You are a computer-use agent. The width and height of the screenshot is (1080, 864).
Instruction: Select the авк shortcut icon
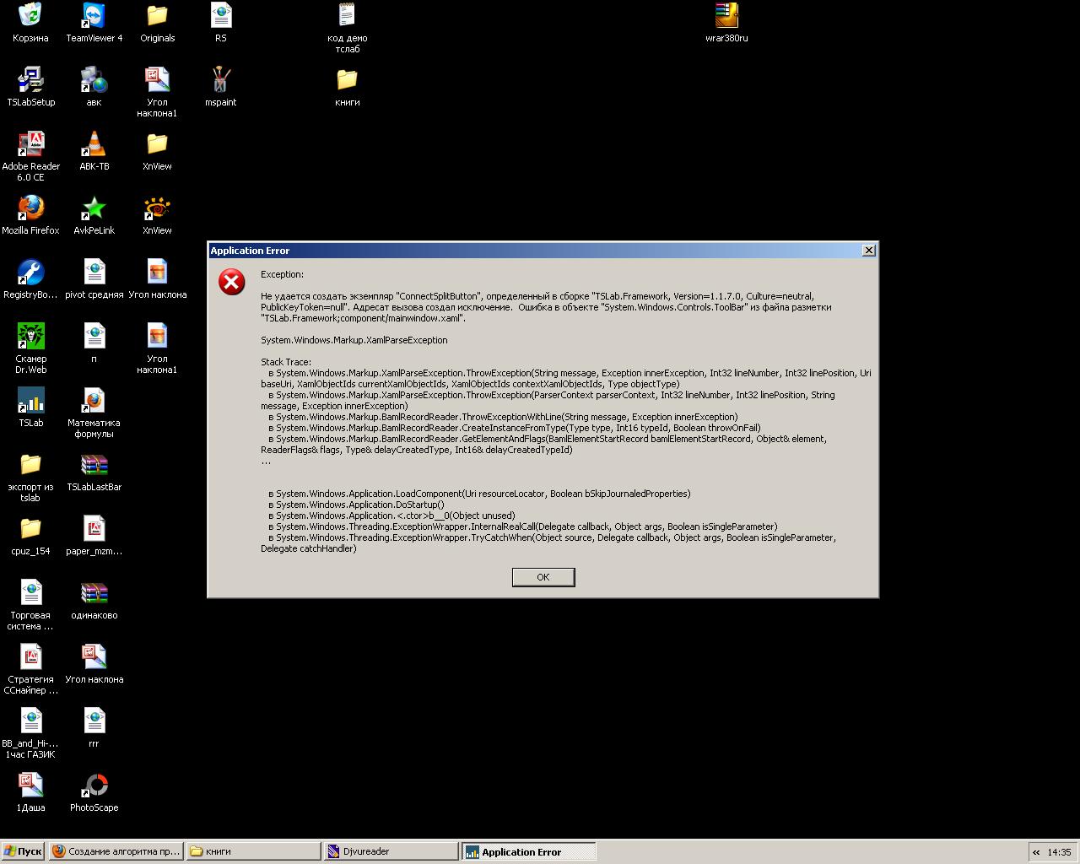pyautogui.click(x=94, y=87)
